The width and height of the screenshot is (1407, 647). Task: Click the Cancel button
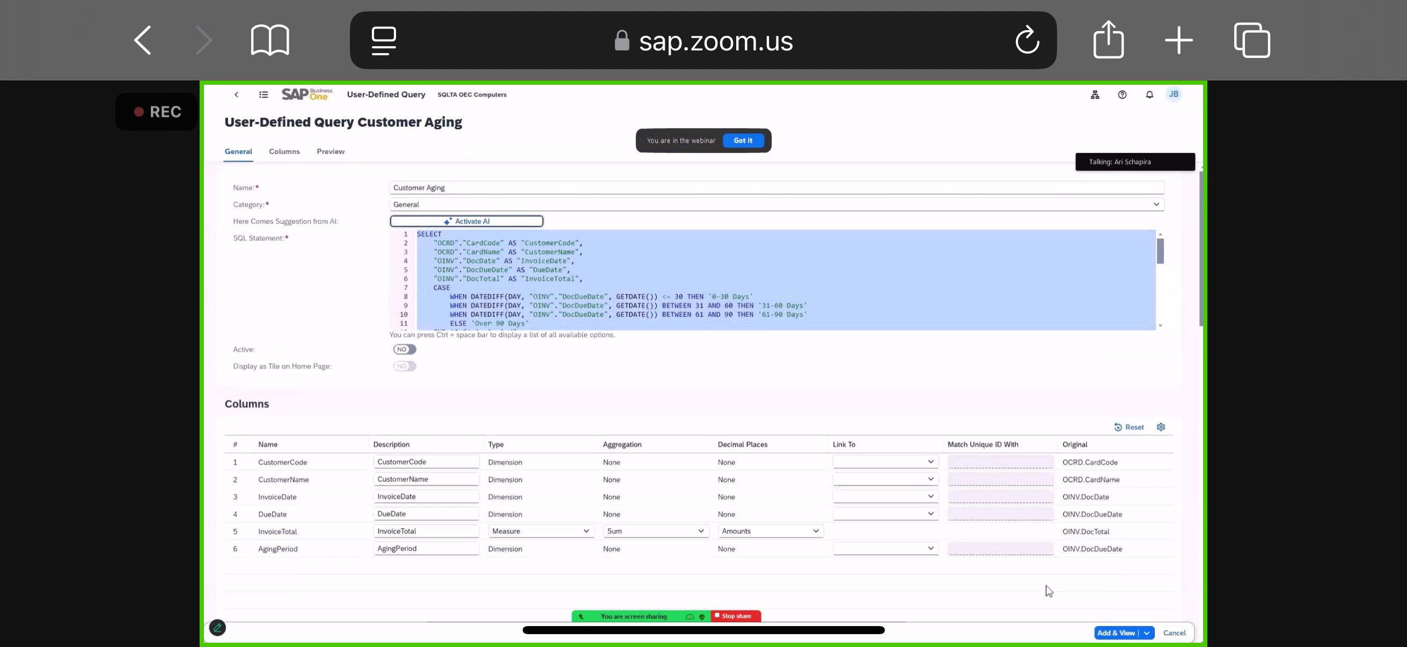point(1174,633)
